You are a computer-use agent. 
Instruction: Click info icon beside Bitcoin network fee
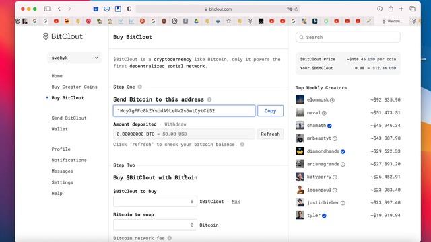tap(170, 238)
